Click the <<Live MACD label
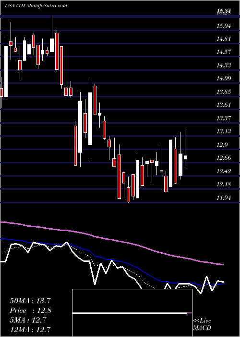Screen dimensions: 240x337 [x=202, y=324]
